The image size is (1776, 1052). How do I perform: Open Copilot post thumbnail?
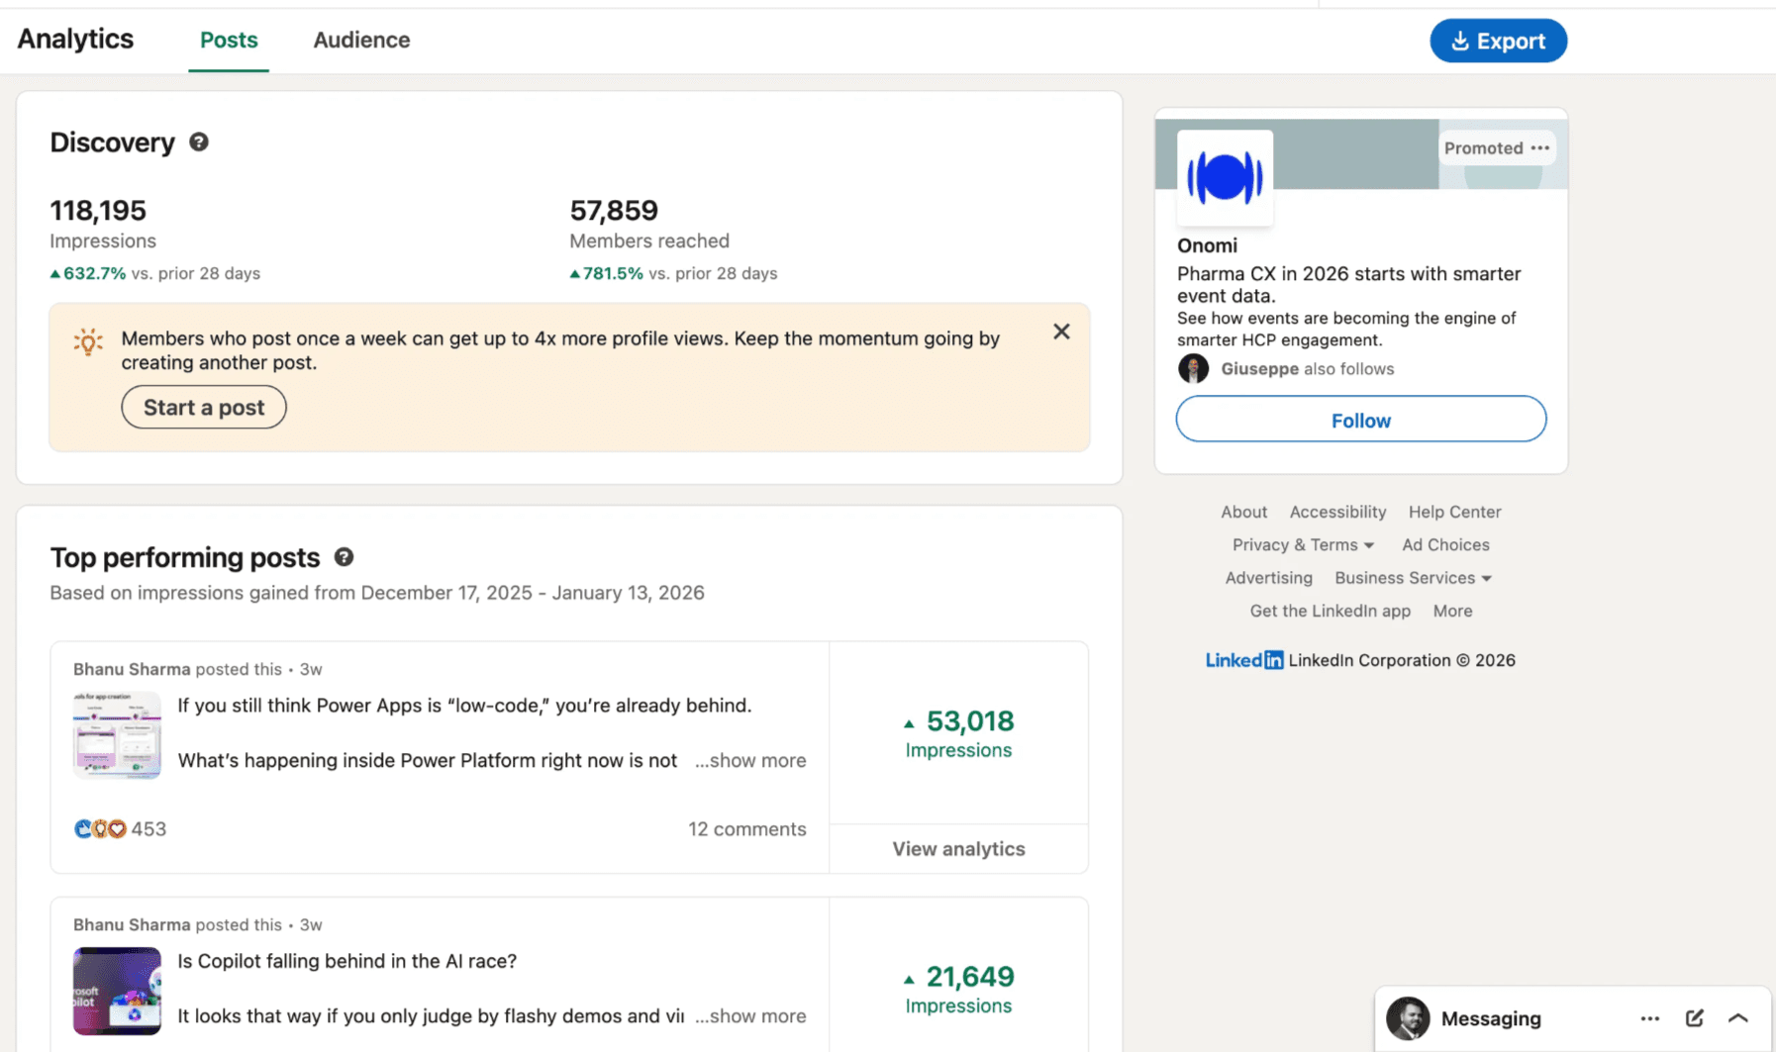[117, 991]
